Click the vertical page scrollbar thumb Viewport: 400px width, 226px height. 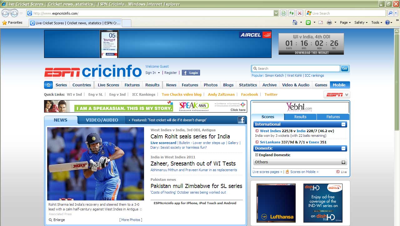[x=397, y=83]
